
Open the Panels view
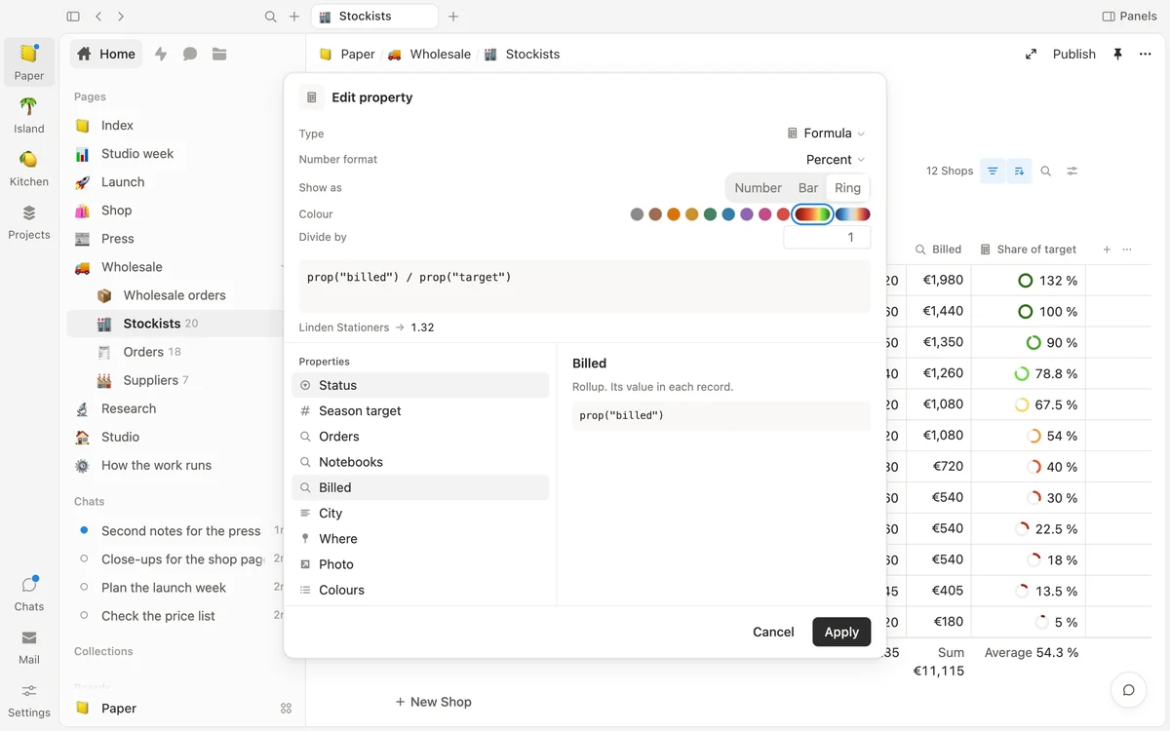click(1129, 17)
